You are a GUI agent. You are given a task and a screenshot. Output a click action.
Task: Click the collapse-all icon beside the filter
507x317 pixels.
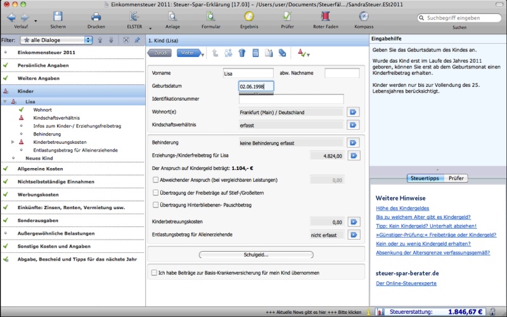(126, 40)
